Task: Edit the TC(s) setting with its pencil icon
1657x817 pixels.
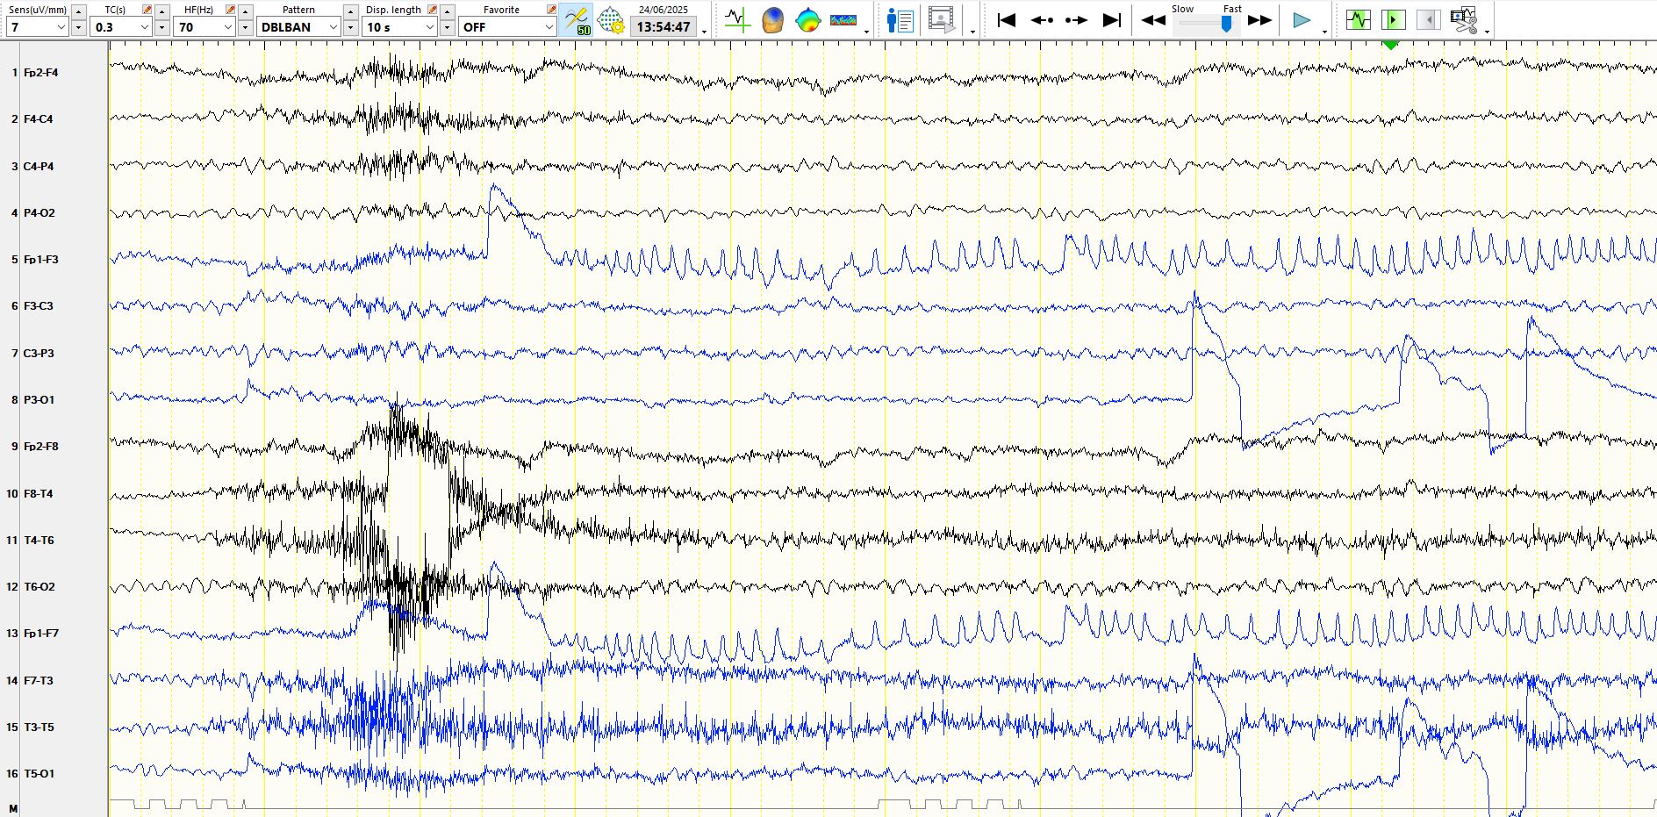Action: (x=147, y=10)
